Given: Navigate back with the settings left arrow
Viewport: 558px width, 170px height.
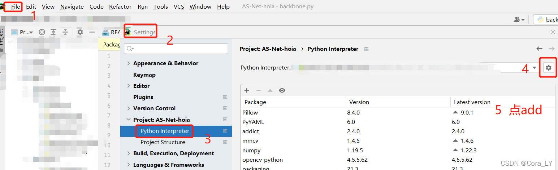Looking at the screenshot, I should (539, 49).
